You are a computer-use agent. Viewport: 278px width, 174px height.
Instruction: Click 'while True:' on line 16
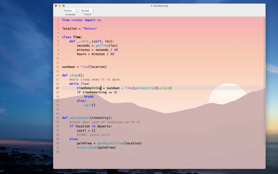pyautogui.click(x=80, y=84)
